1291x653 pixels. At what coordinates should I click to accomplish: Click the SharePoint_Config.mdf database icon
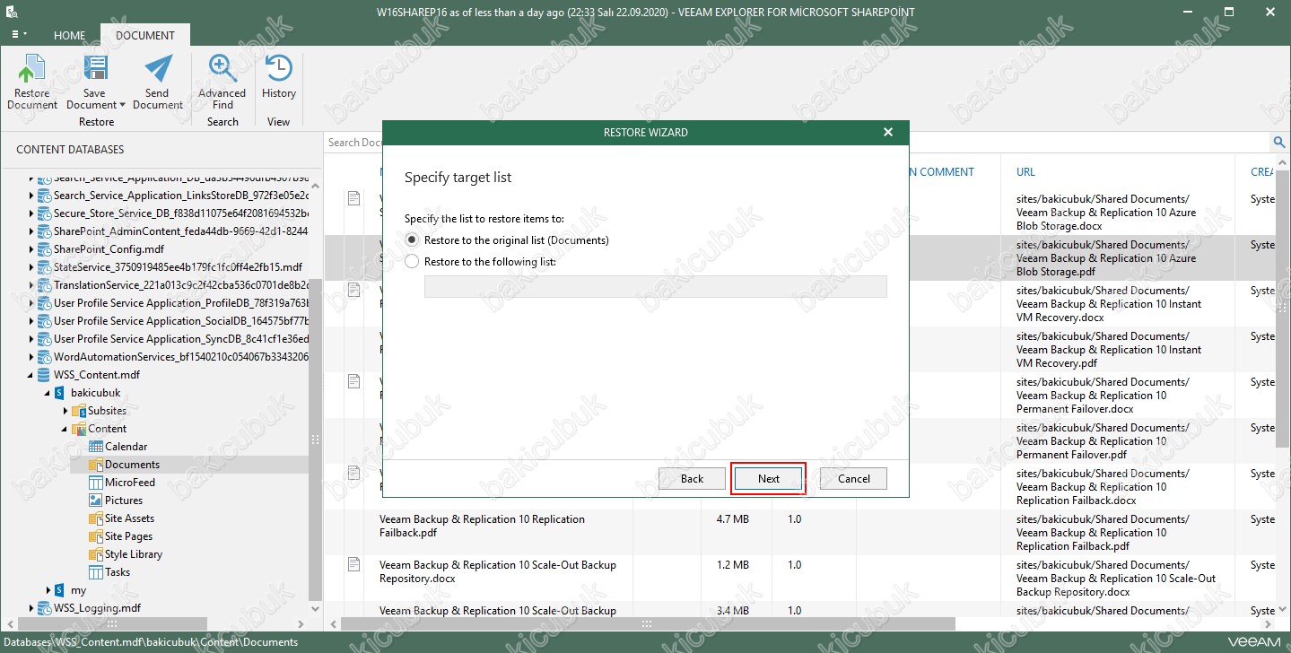[43, 249]
